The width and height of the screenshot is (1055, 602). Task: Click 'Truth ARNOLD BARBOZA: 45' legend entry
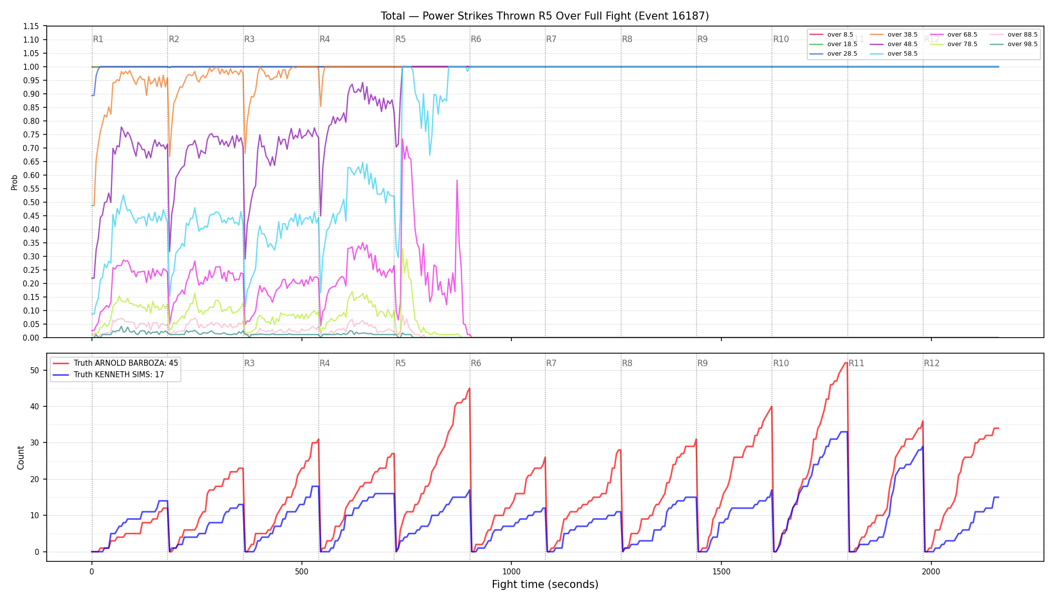coord(116,363)
